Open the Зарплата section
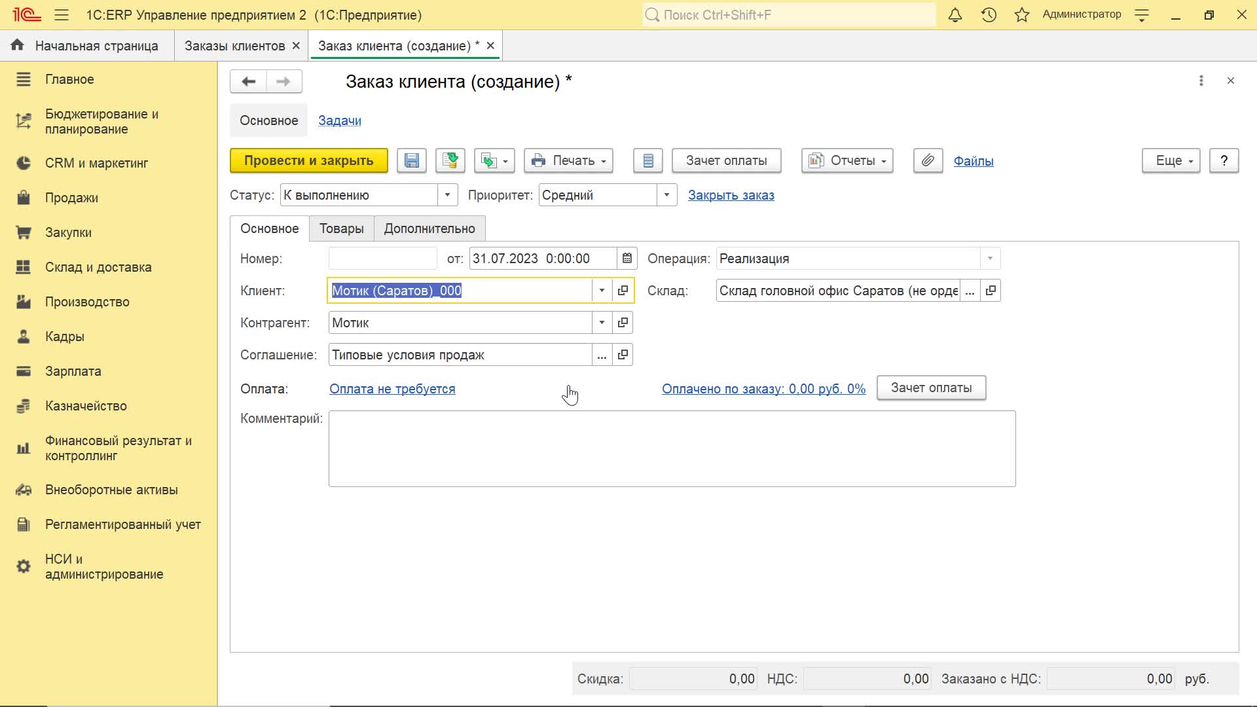This screenshot has height=707, width=1257. [x=73, y=371]
